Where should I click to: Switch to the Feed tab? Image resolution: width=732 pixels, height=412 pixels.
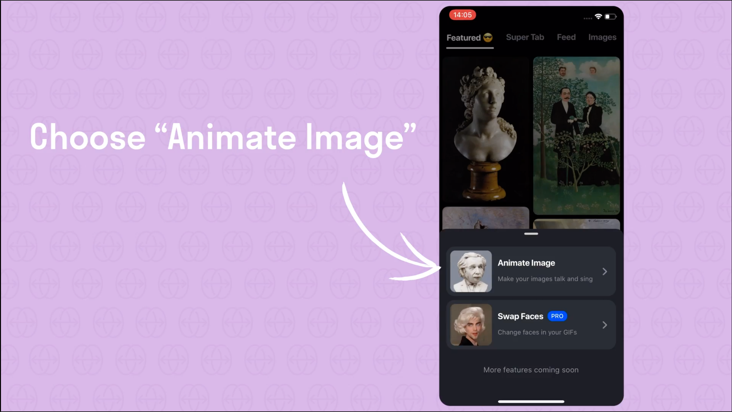pyautogui.click(x=566, y=37)
